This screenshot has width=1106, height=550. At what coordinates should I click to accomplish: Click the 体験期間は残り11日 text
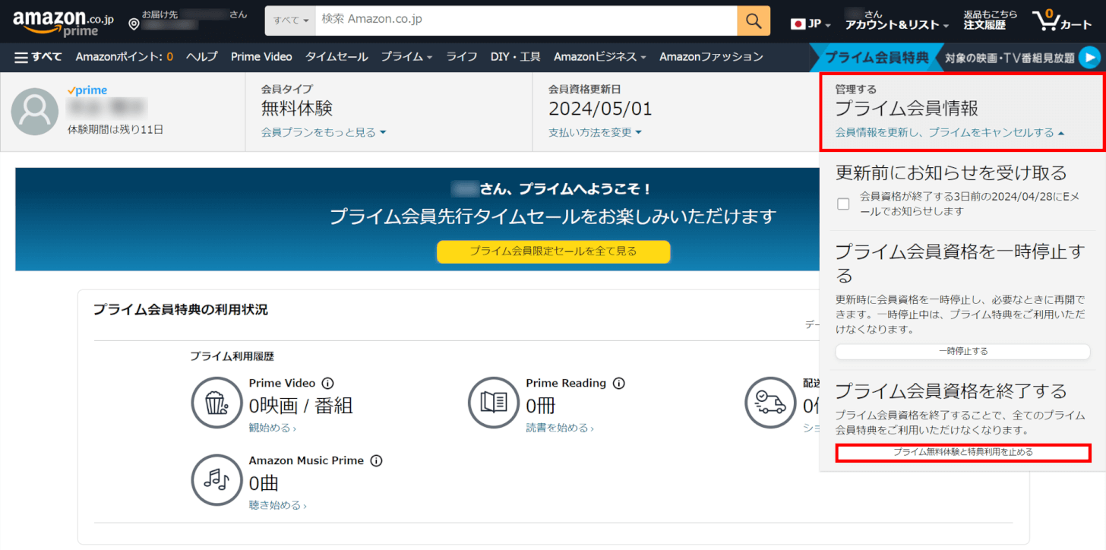pos(115,130)
